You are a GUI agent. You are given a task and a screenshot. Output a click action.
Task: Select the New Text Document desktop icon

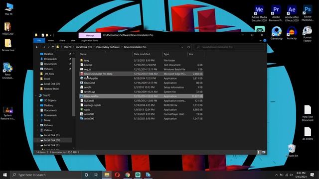[x=308, y=113]
